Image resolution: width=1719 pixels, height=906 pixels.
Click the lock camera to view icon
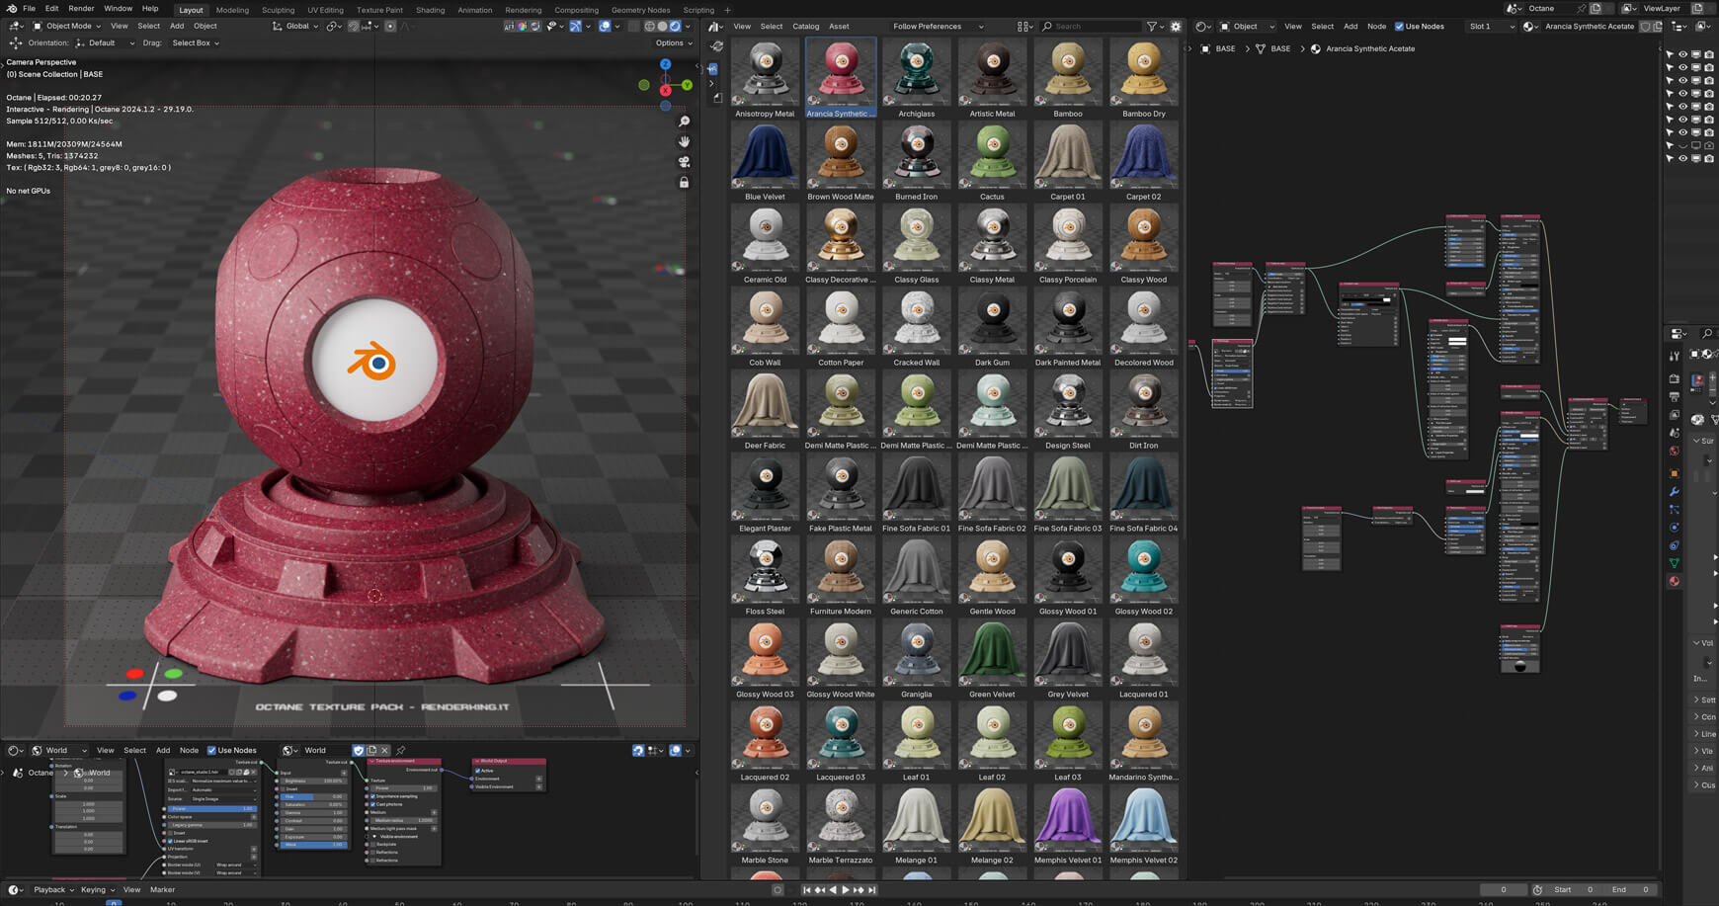point(684,183)
